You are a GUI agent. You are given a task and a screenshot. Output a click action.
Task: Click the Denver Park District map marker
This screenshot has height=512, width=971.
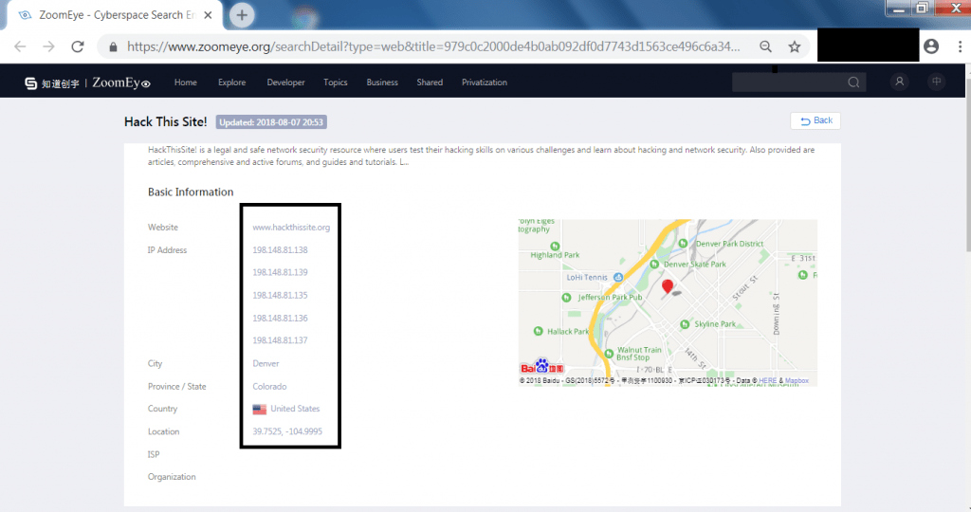click(x=683, y=244)
